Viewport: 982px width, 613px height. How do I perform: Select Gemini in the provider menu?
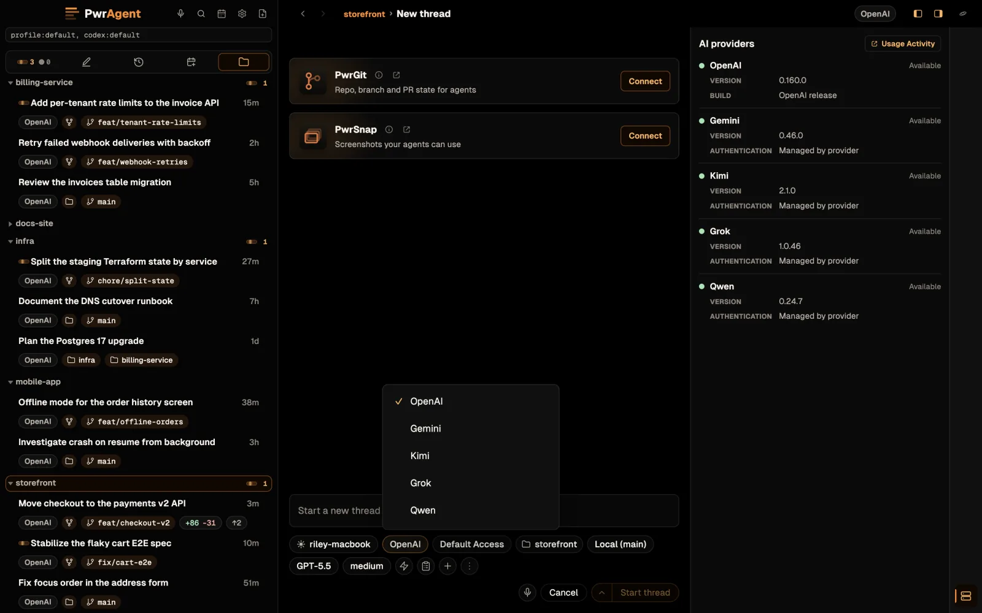pos(471,428)
